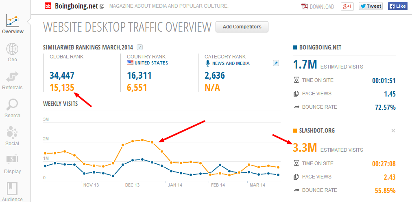The height and width of the screenshot is (202, 412).
Task: Open the Audience bookmark icon
Action: [x=12, y=189]
